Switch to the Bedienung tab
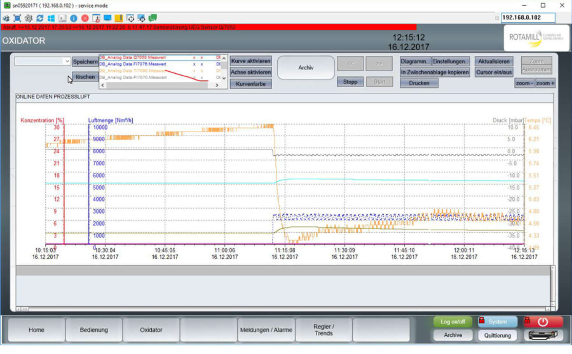Image resolution: width=572 pixels, height=354 pixels. (94, 330)
